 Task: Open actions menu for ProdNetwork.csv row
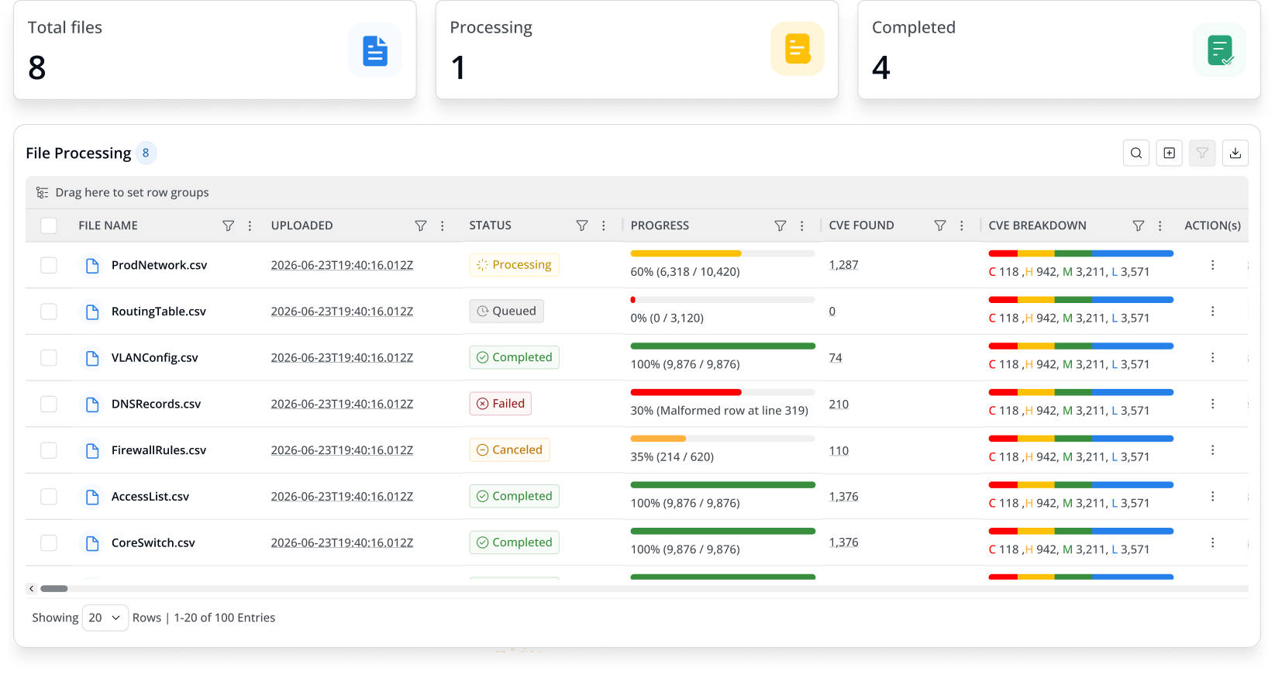click(1213, 265)
